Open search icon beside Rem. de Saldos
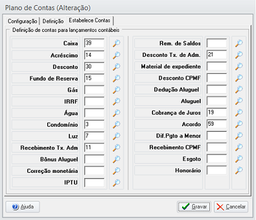Screen dimensions: 256x220 (x=239, y=43)
